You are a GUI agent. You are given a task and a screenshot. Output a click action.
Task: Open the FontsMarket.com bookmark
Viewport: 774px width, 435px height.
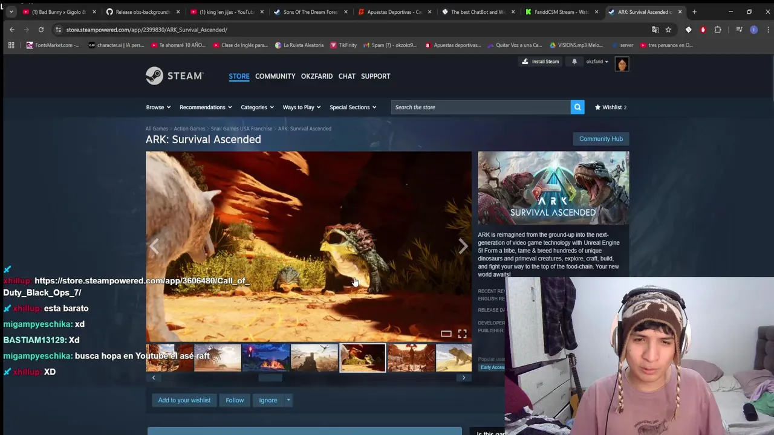(53, 45)
